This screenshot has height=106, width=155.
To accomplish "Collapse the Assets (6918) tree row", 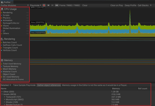I will click(x=2, y=94).
